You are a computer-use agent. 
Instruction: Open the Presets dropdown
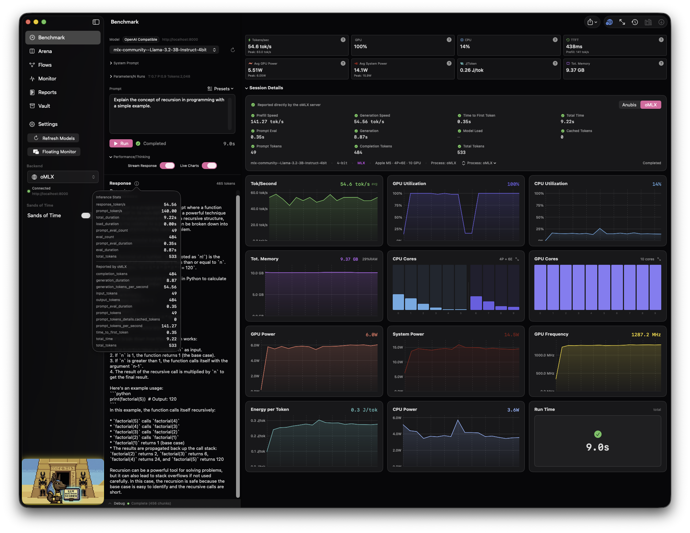coord(221,89)
